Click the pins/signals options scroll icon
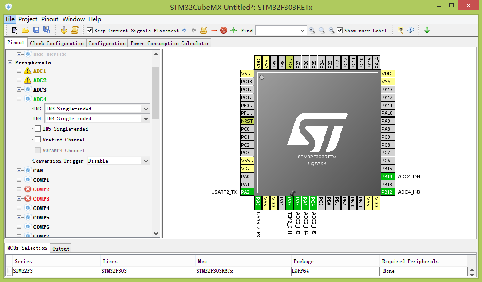 click(204, 31)
